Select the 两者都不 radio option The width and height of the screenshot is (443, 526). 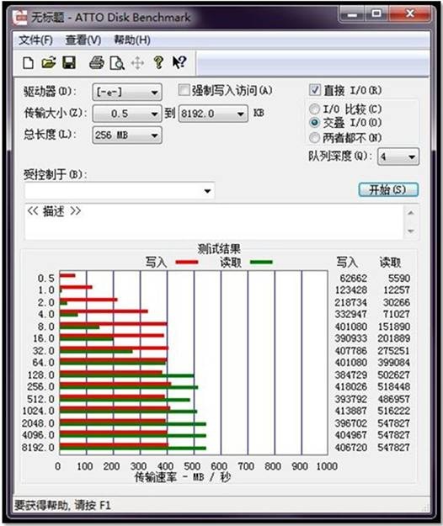[x=314, y=137]
